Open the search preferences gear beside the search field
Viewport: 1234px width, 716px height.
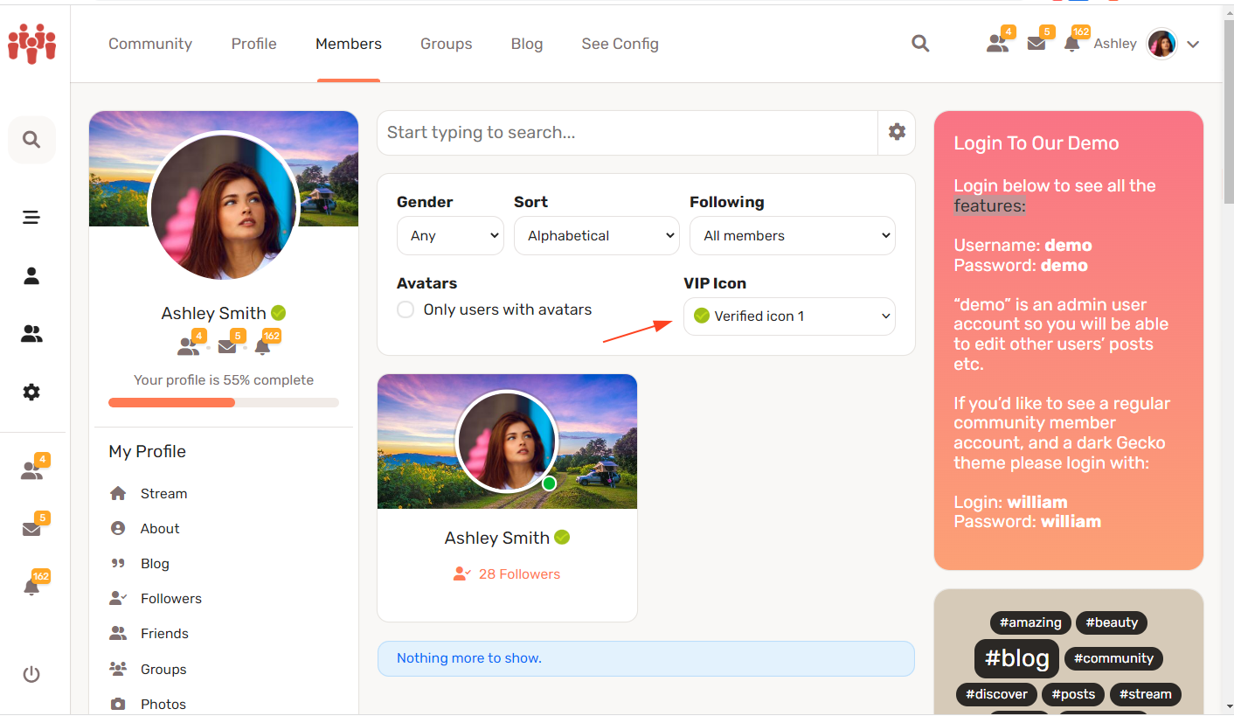point(897,131)
